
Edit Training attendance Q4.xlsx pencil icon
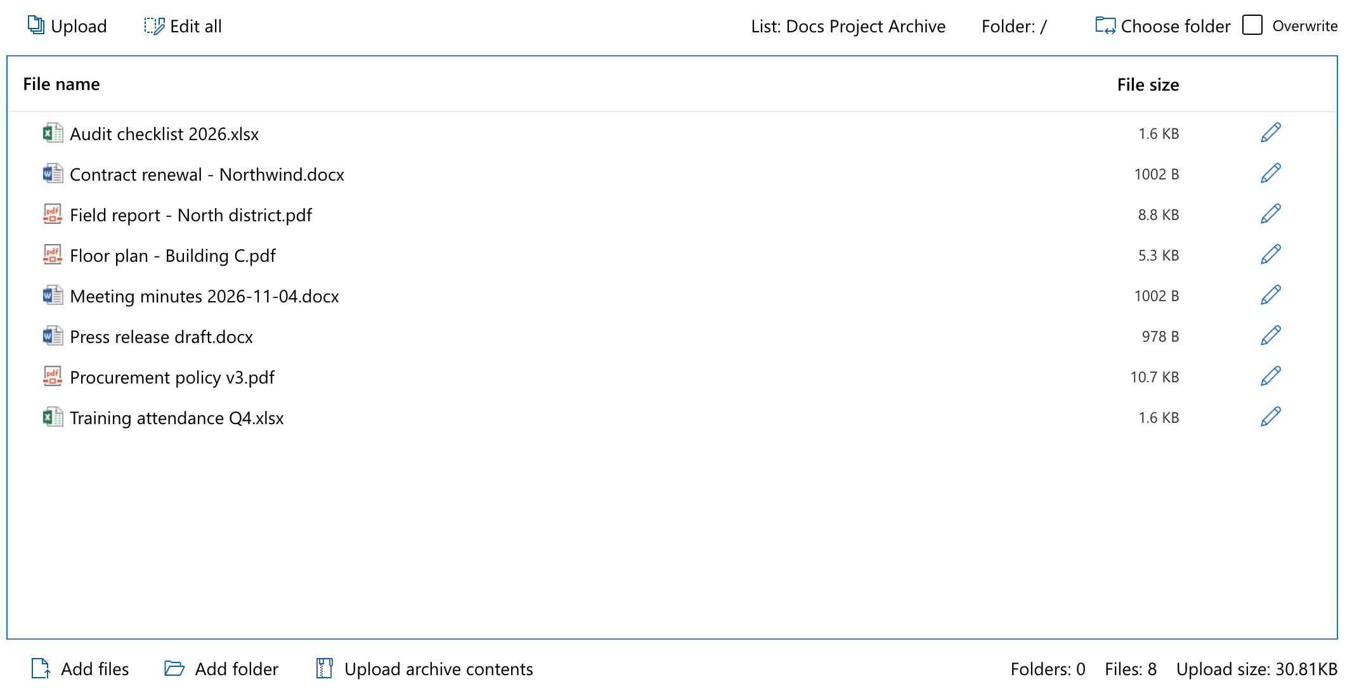pyautogui.click(x=1271, y=417)
